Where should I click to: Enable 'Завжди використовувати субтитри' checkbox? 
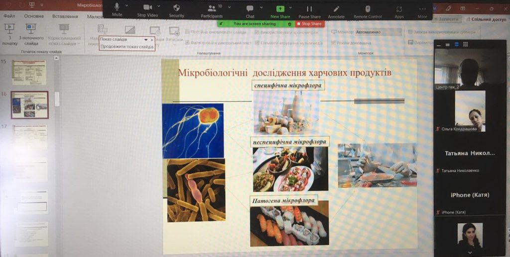(x=410, y=32)
